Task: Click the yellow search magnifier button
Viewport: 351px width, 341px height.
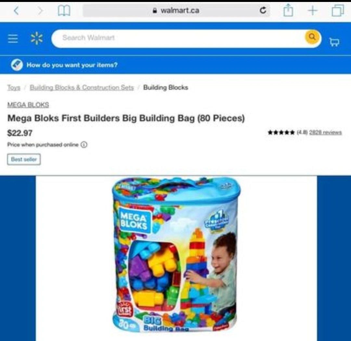Action: point(313,37)
